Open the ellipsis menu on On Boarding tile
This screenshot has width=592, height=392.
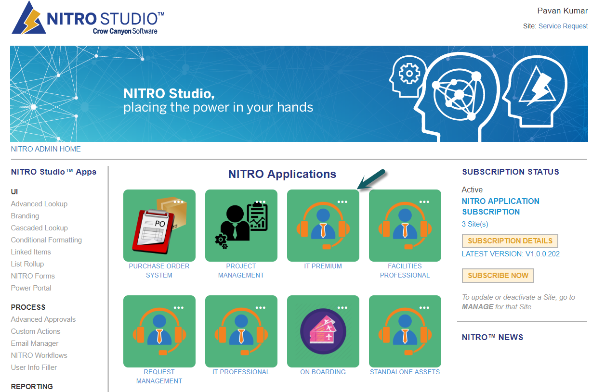(x=342, y=308)
